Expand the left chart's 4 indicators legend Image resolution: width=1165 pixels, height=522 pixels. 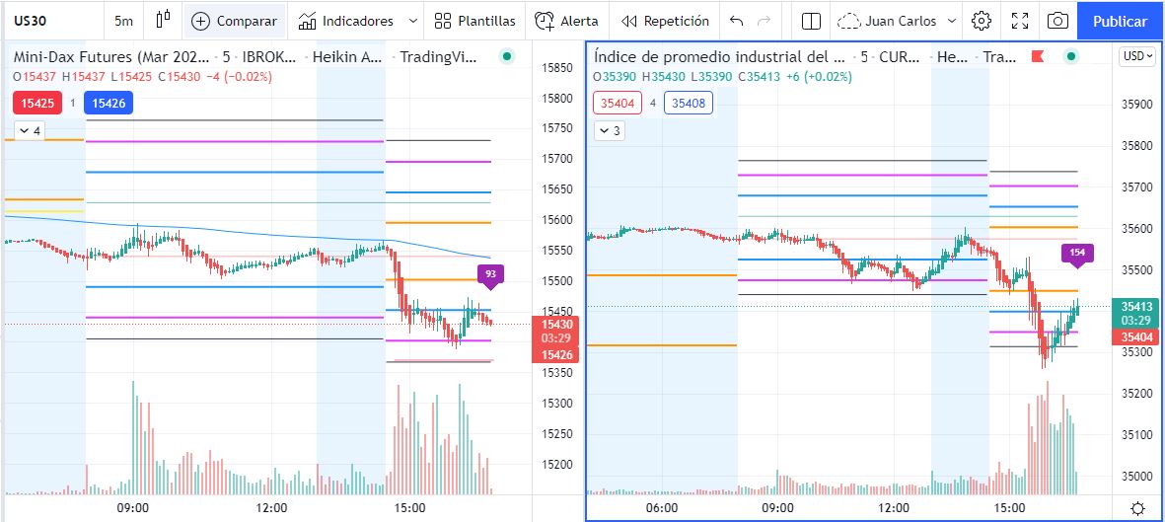(x=30, y=130)
